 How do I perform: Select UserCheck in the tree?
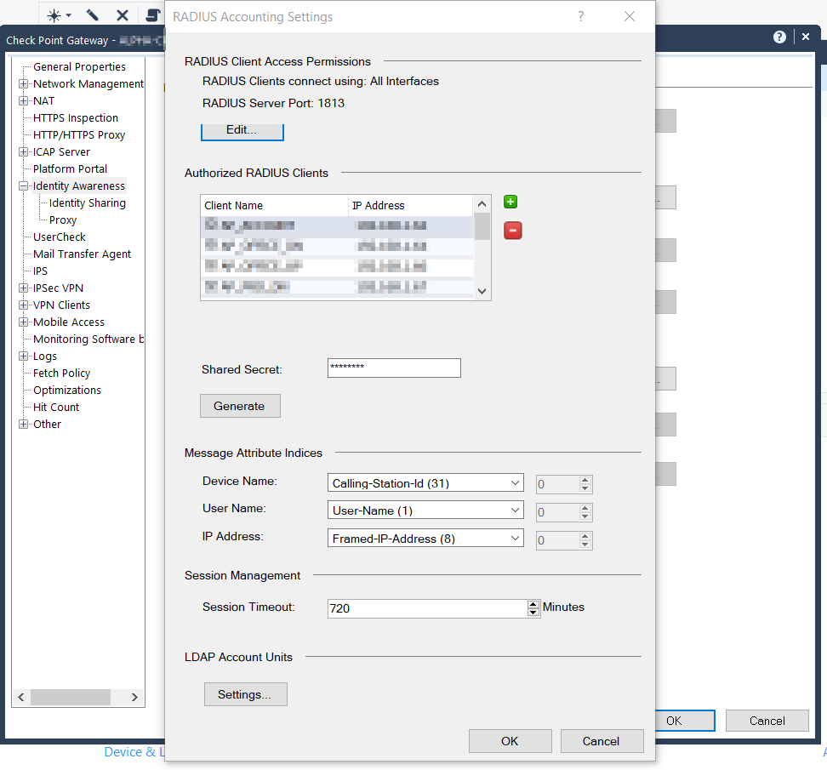tap(59, 237)
